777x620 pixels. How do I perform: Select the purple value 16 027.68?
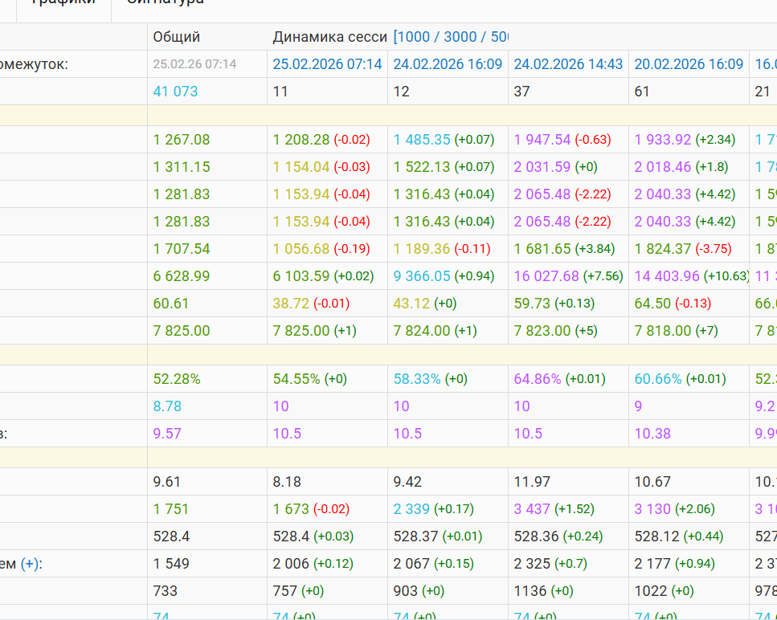[546, 276]
